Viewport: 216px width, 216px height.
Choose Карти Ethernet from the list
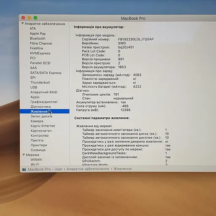(43, 126)
